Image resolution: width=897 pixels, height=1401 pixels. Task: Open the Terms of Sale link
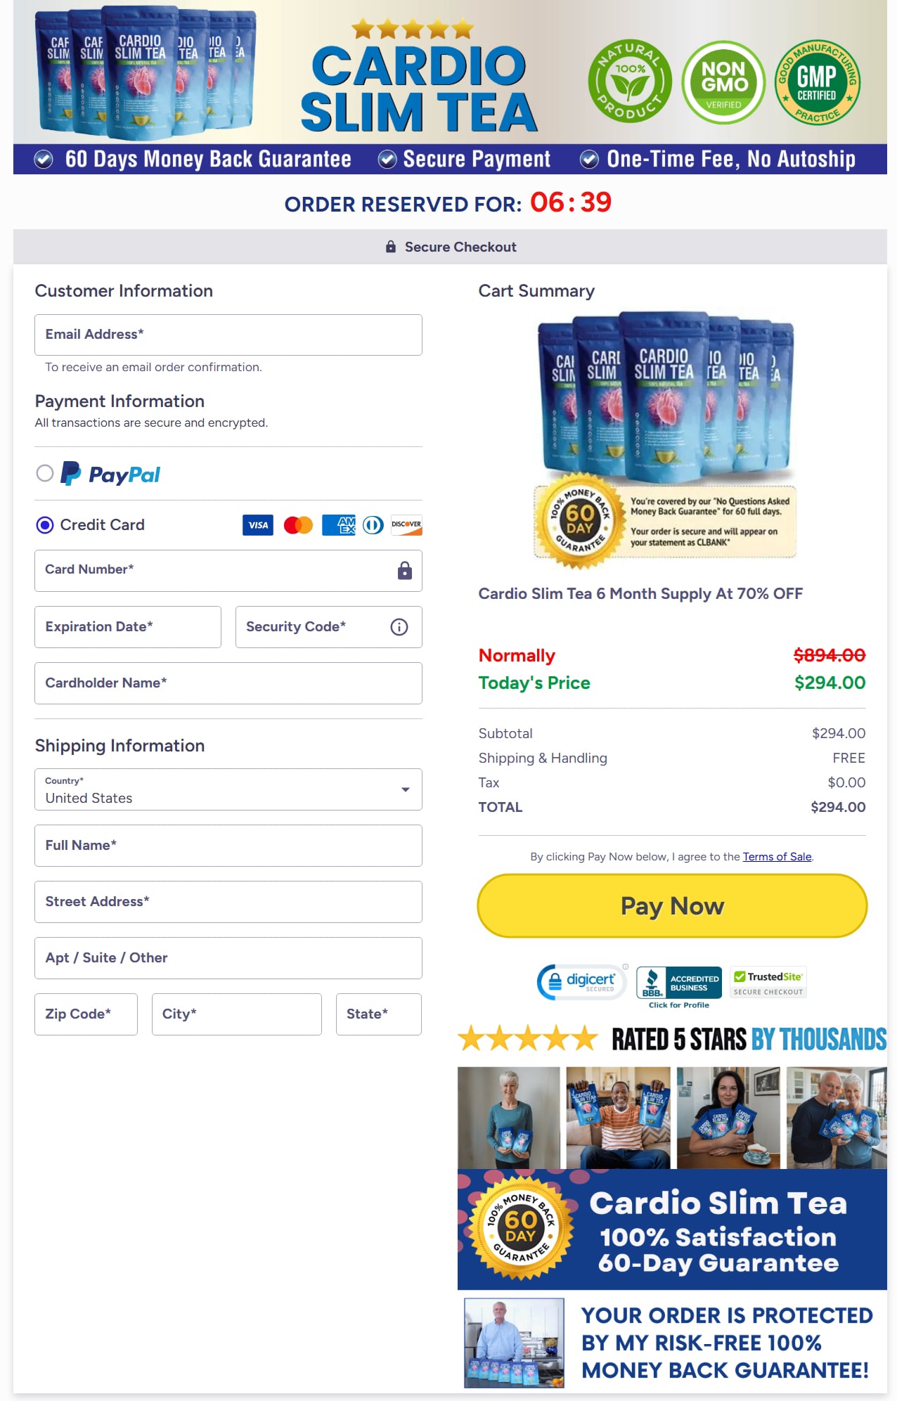click(x=777, y=856)
